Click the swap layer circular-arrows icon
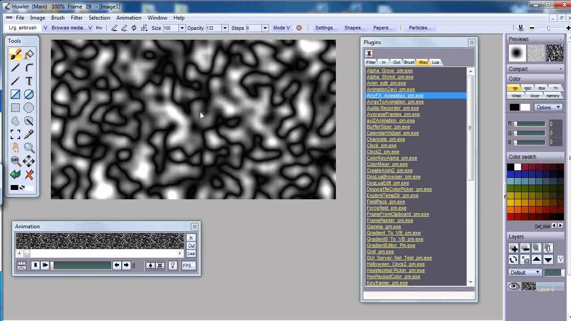The image size is (571, 321). click(x=513, y=260)
